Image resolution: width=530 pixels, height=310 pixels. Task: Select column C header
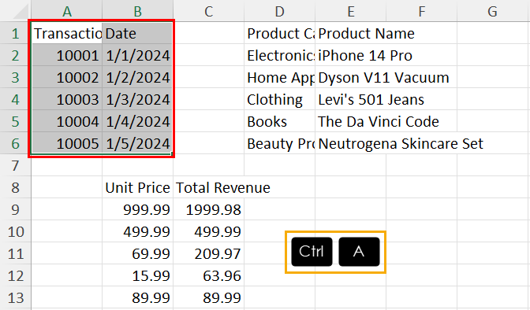(208, 11)
